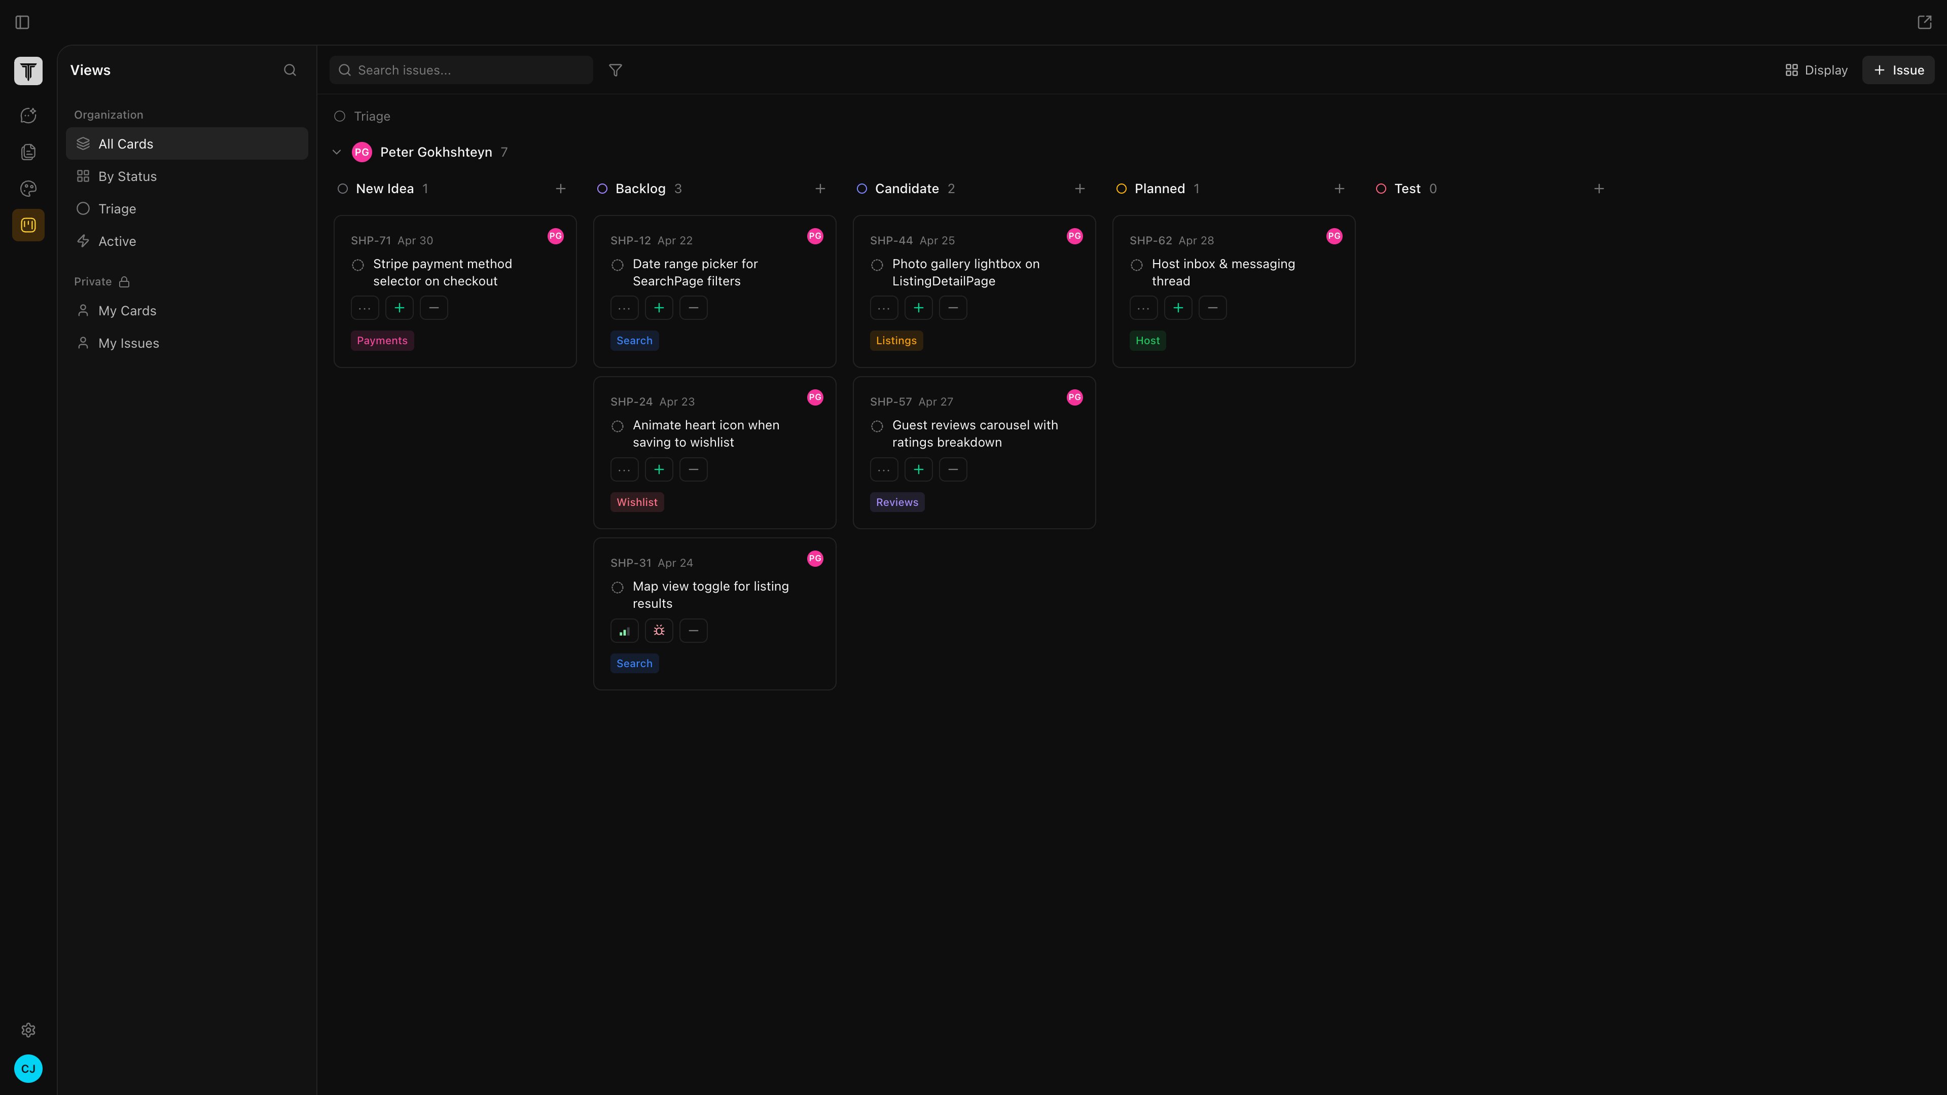Click the PG avatar on SHP-57 card
The width and height of the screenshot is (1947, 1095).
[x=1075, y=397]
